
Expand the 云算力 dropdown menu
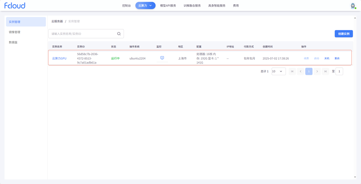pos(145,5)
